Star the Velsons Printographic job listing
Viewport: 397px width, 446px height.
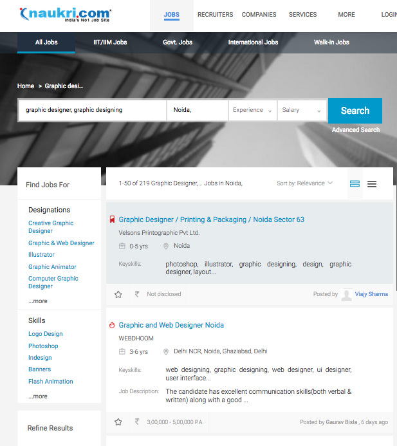(x=118, y=294)
